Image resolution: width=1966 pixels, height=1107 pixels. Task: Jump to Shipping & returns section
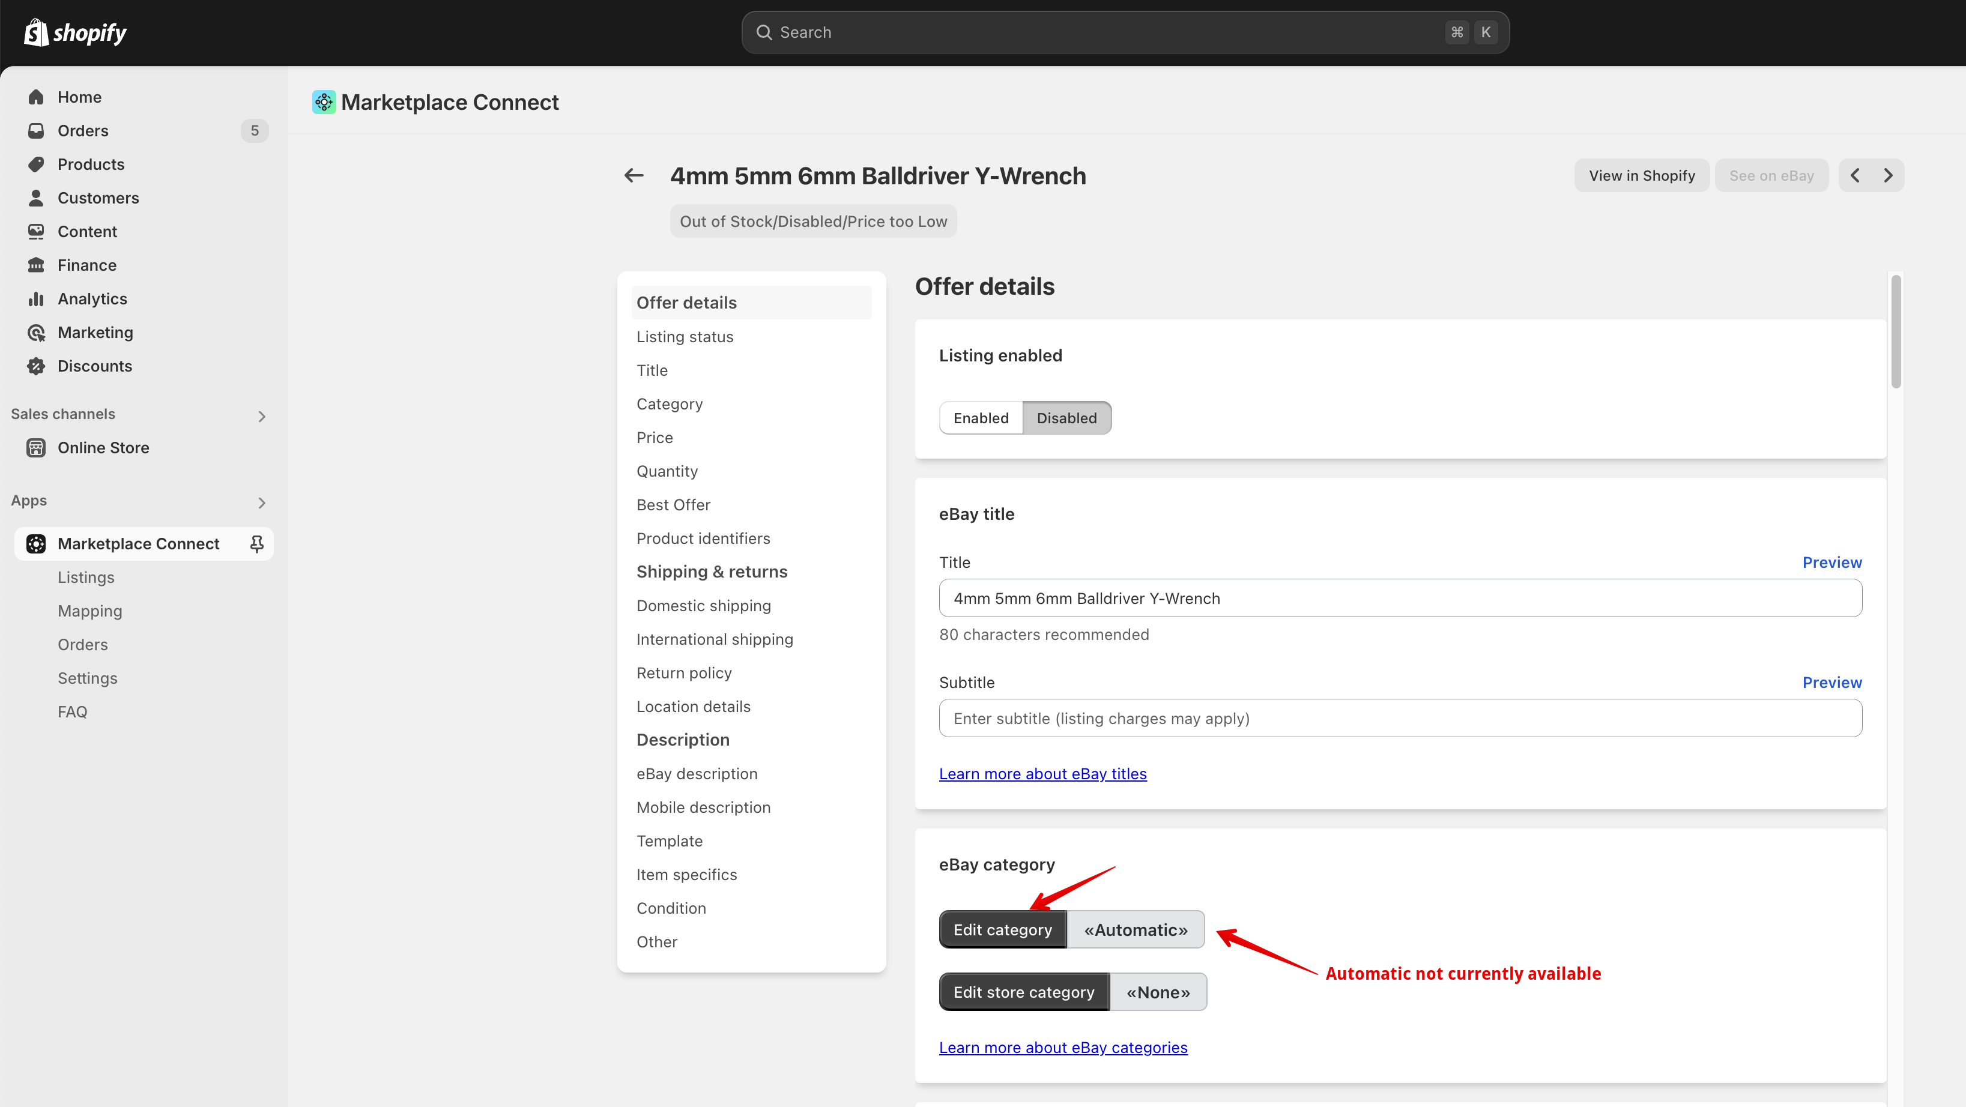click(x=712, y=572)
